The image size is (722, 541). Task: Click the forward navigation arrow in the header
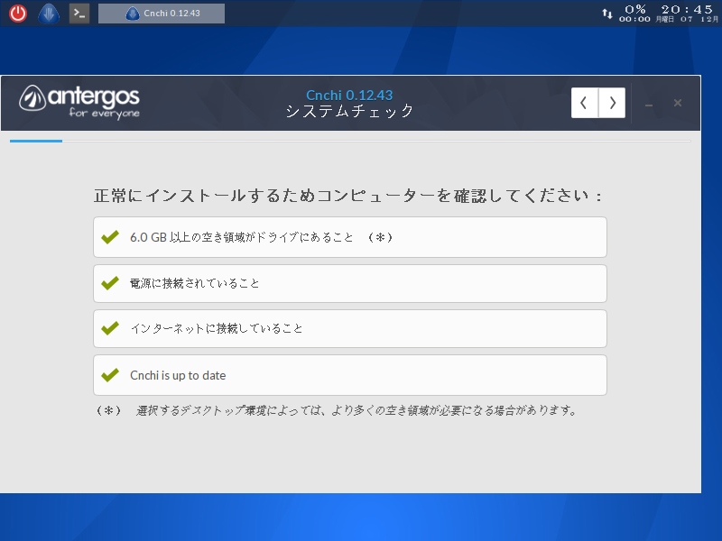[x=611, y=102]
